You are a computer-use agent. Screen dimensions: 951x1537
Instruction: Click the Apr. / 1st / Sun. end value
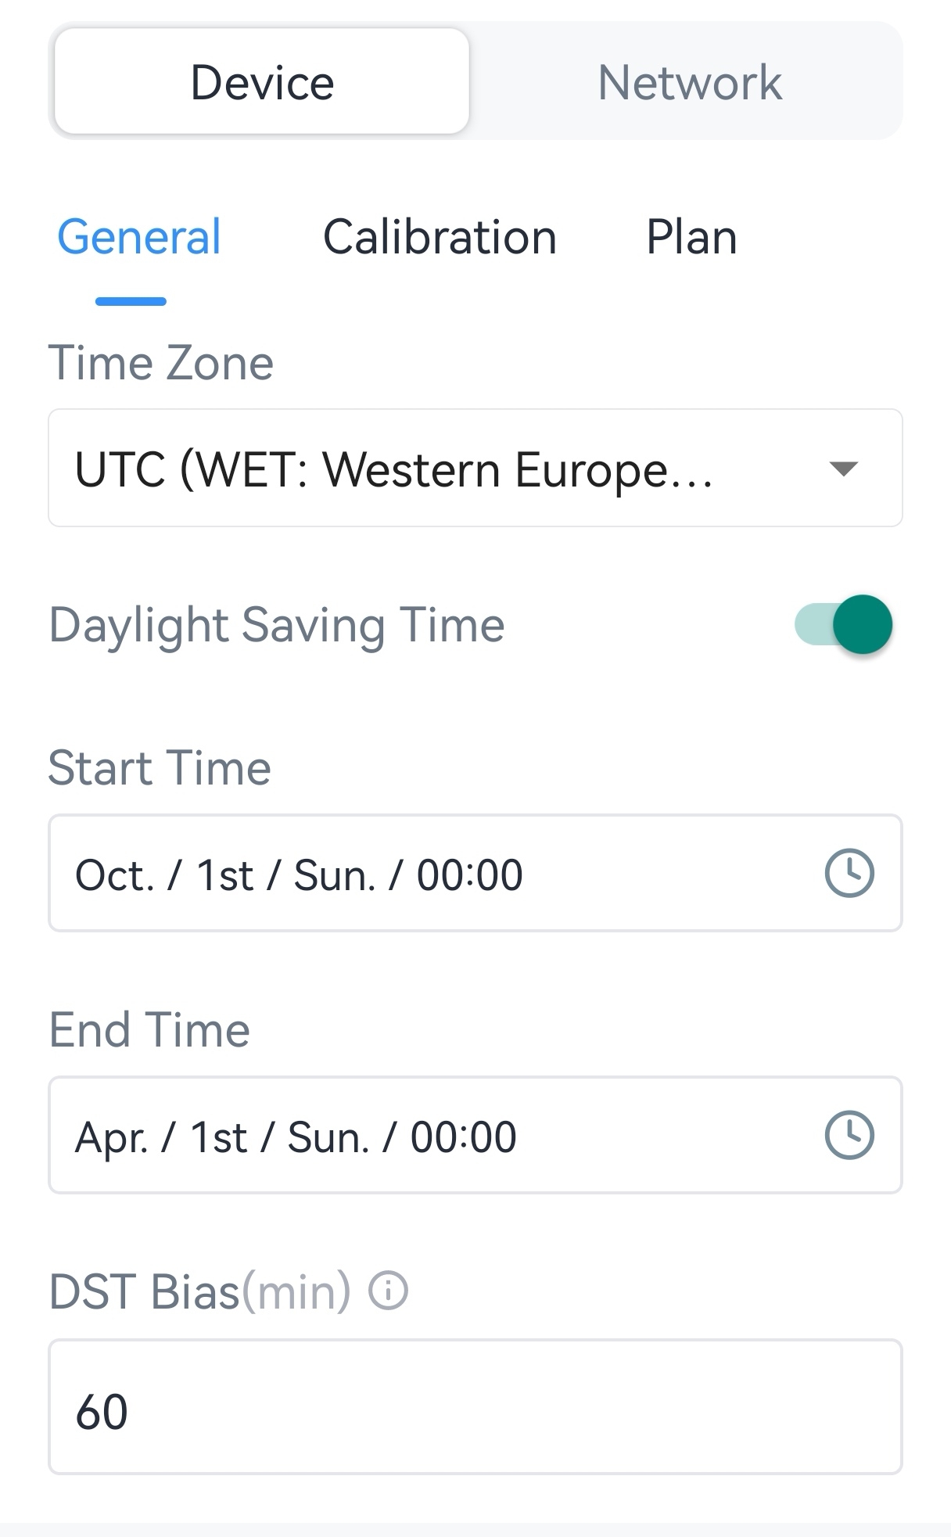[296, 1137]
